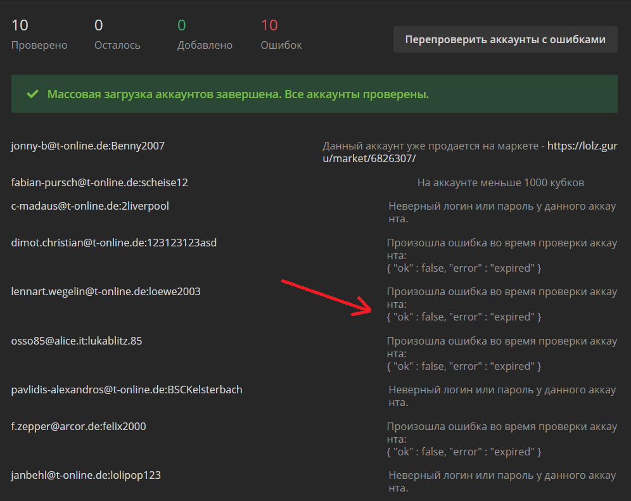Click the white 0 above "Осталось"

coord(98,25)
